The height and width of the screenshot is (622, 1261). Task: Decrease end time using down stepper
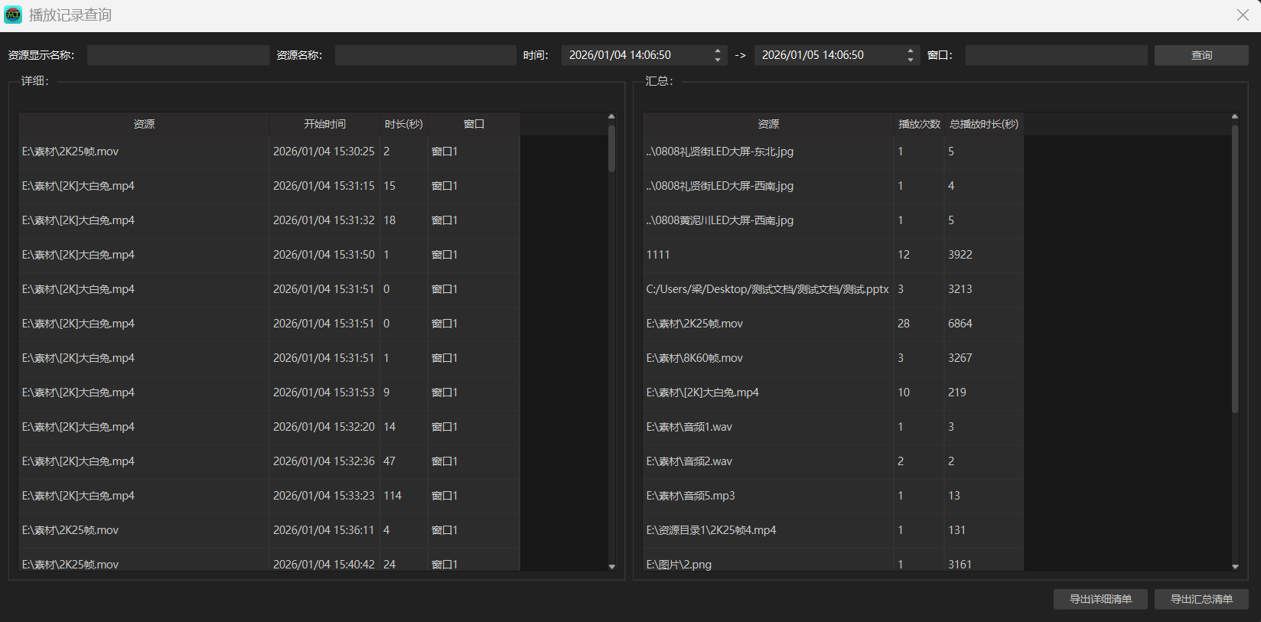coord(910,60)
